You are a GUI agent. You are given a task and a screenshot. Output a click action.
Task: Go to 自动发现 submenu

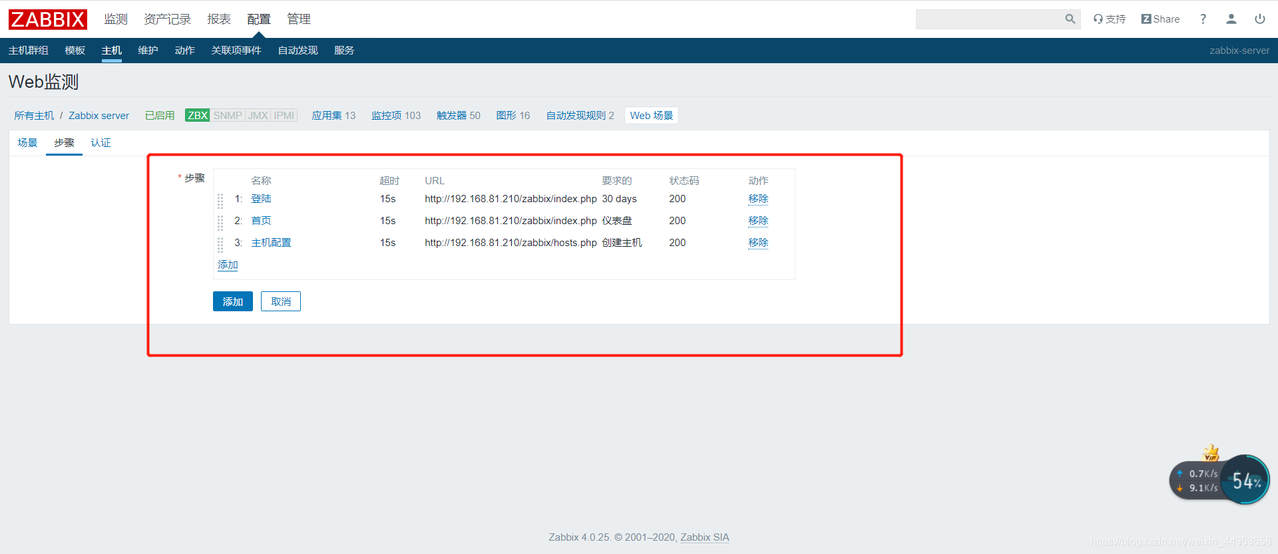(x=298, y=51)
